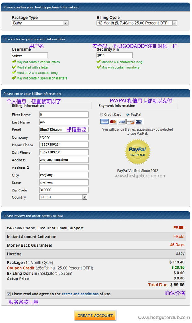Select the Credit Card payment option
The height and width of the screenshot is (323, 192).
[101, 115]
